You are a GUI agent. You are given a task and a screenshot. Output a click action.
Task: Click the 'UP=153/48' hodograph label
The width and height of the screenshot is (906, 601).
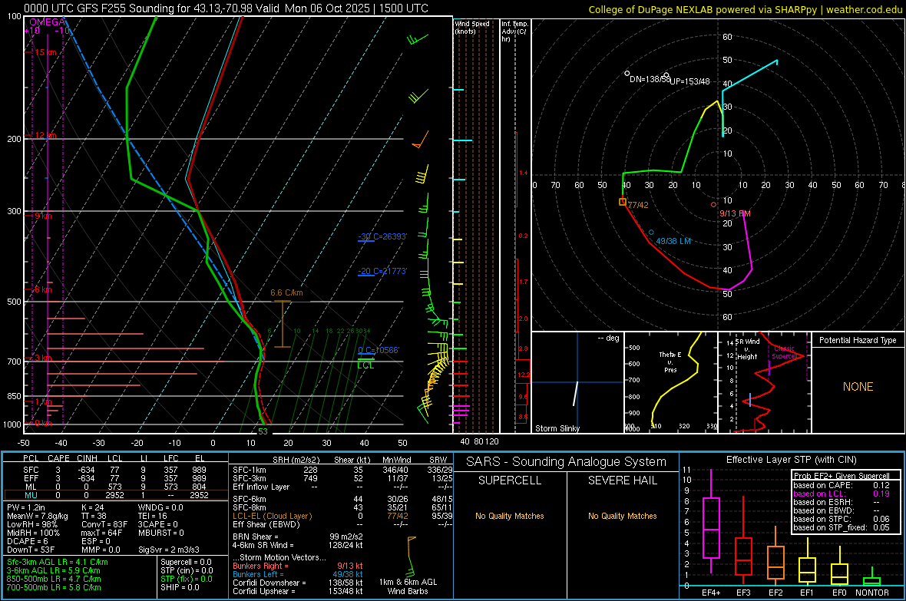[690, 81]
